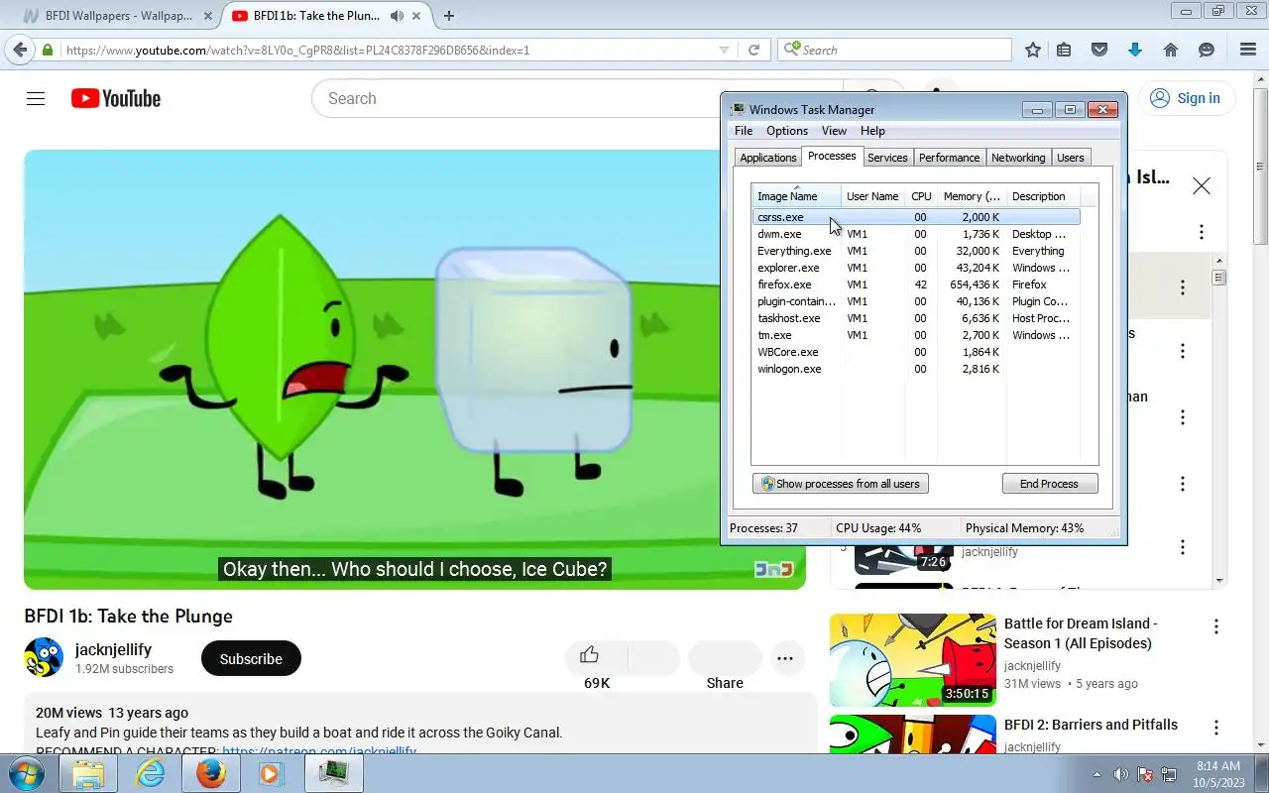Viewport: 1269px width, 793px height.
Task: Reload the page with refresh icon
Action: (x=753, y=50)
